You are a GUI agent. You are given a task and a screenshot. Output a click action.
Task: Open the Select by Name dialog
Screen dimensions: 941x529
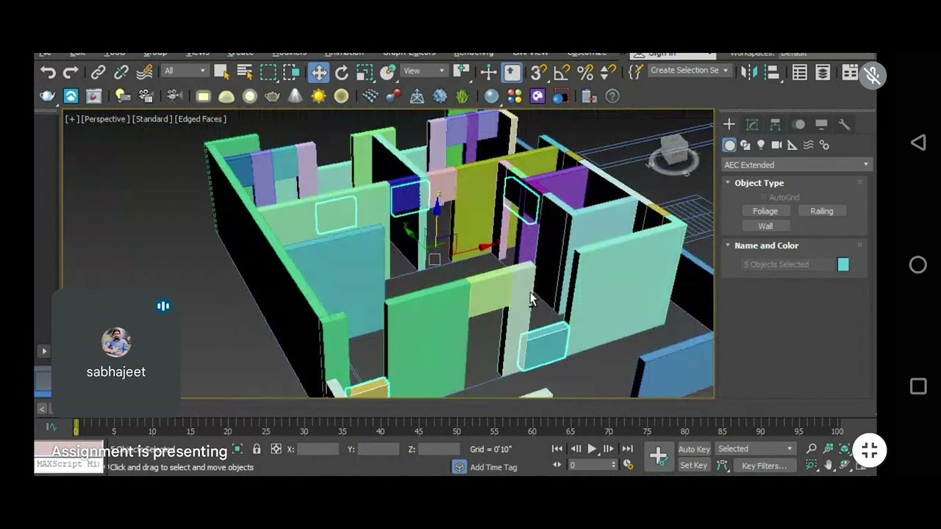pos(245,72)
